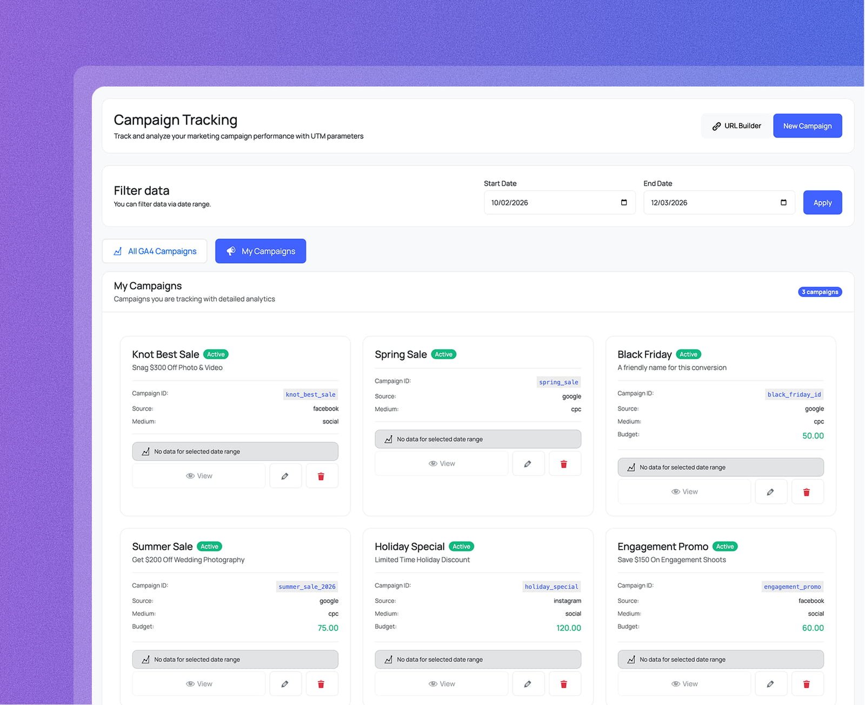Screen dimensions: 865x705
Task: Select the My Campaigns tab
Action: point(261,251)
